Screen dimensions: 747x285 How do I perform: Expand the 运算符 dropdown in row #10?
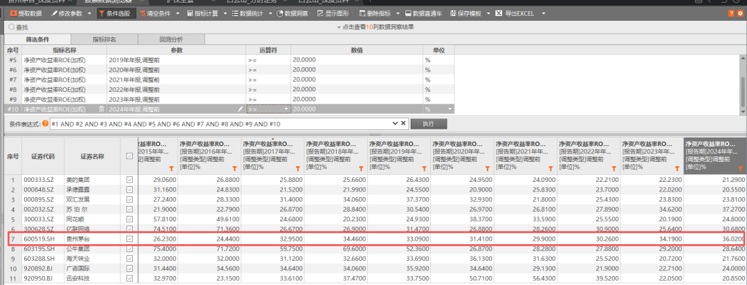[x=286, y=109]
